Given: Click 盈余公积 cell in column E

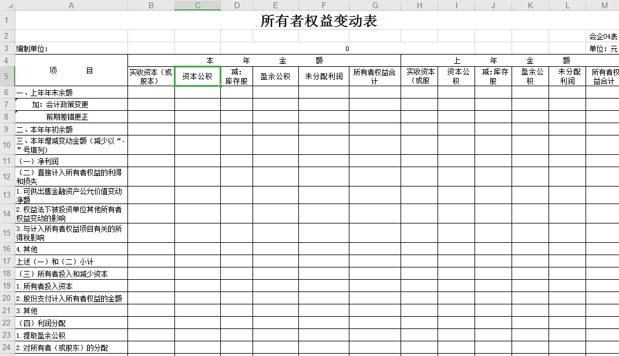Looking at the screenshot, I should click(275, 76).
